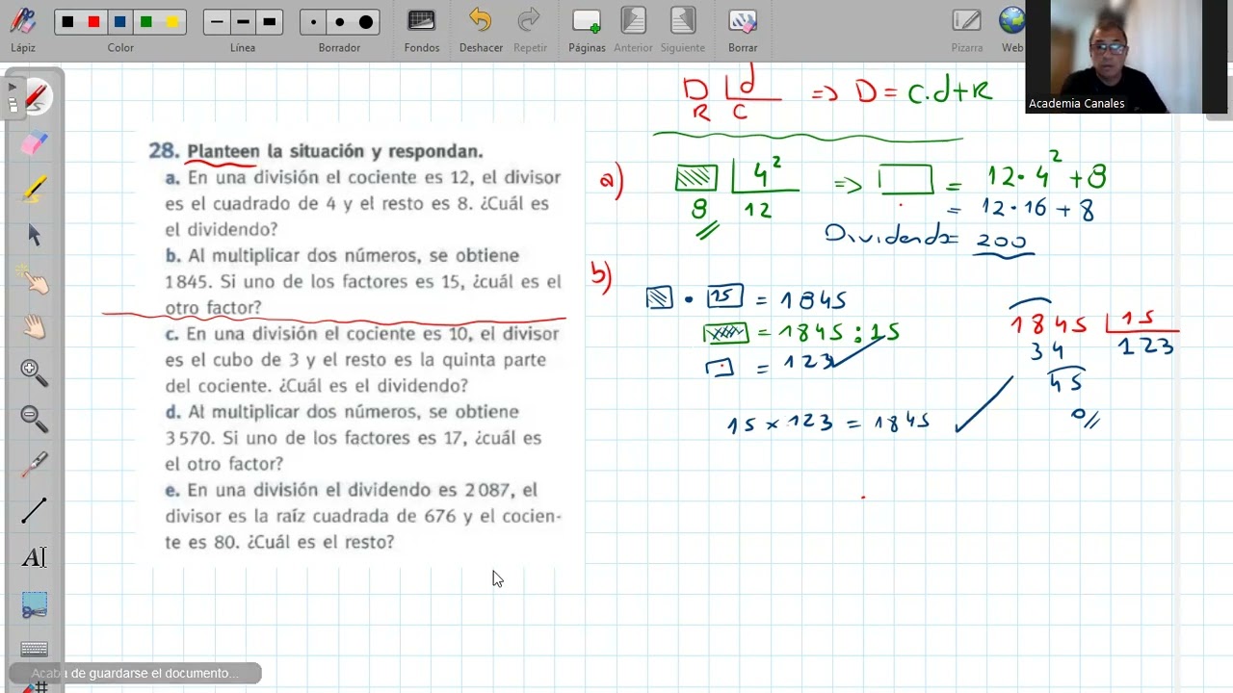Pick the largest eraser size
This screenshot has height=693, width=1233.
tap(366, 21)
